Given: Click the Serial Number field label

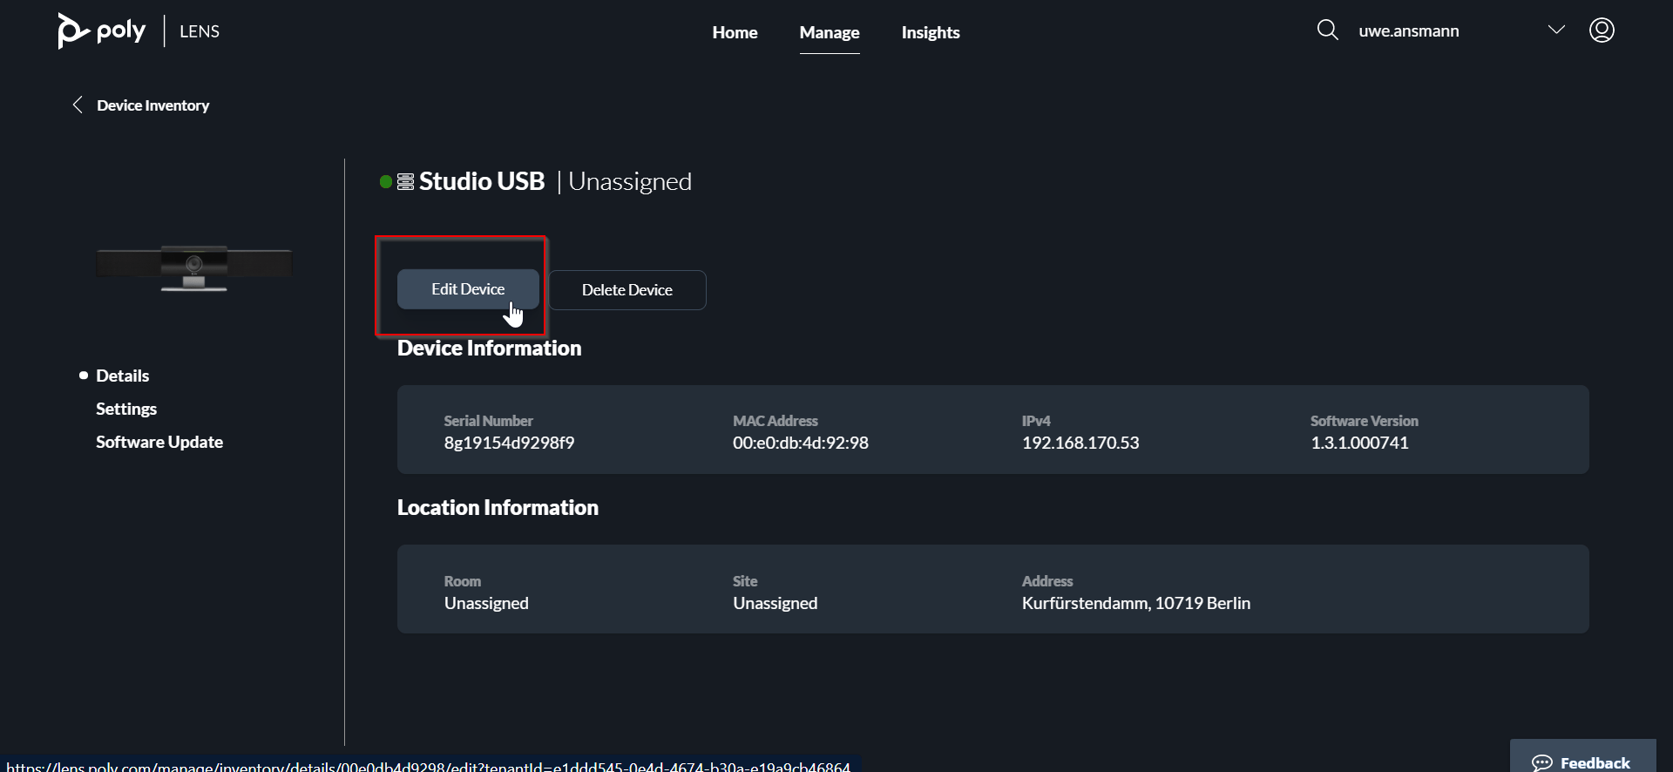Looking at the screenshot, I should 488,421.
